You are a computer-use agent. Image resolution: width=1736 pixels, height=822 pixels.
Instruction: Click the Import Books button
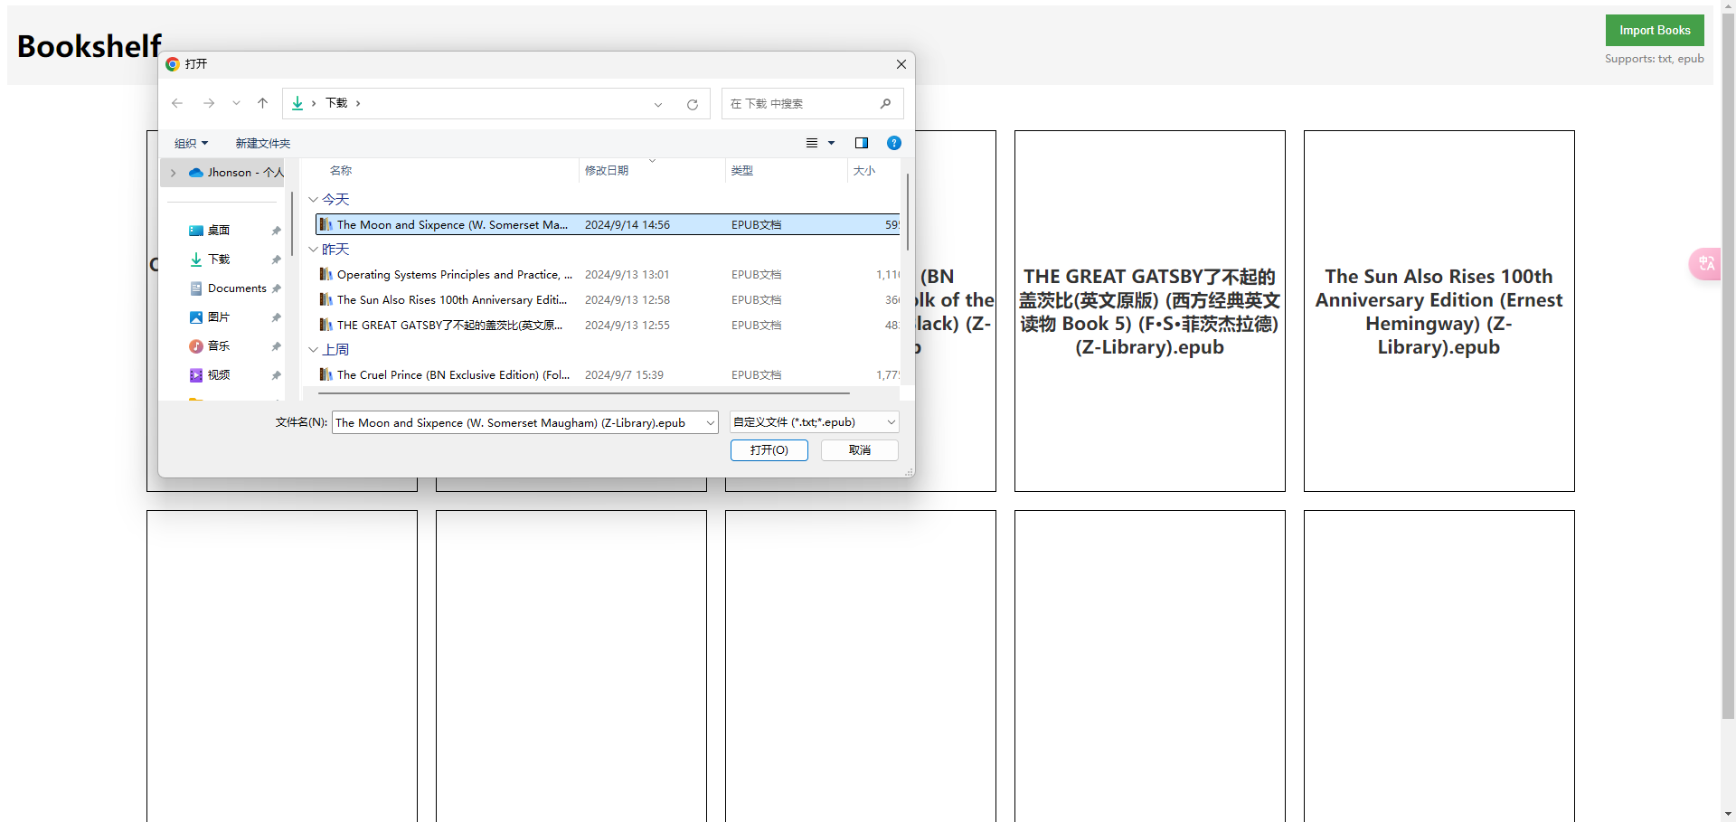point(1654,30)
